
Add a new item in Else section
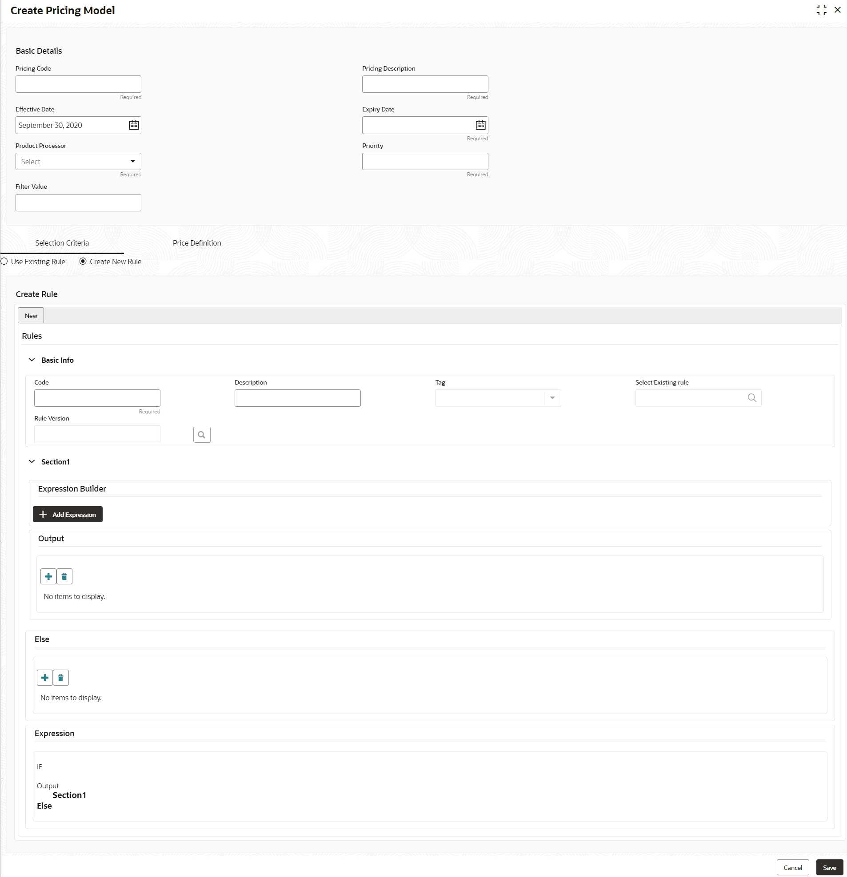coord(45,678)
